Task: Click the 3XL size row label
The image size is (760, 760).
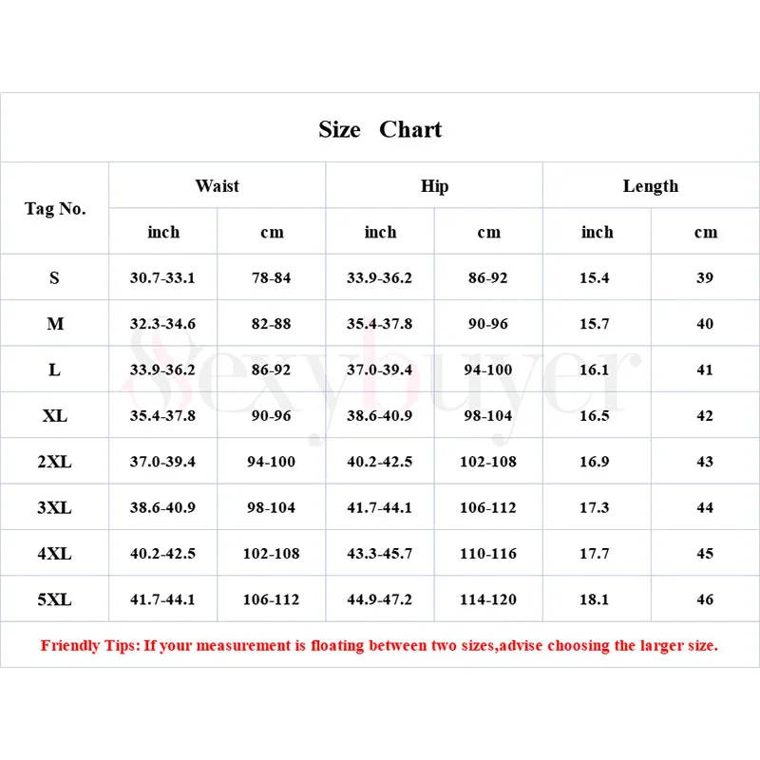Action: click(x=54, y=507)
